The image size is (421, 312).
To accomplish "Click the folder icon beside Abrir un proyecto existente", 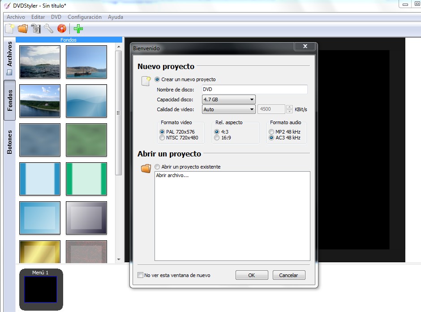I will click(146, 168).
